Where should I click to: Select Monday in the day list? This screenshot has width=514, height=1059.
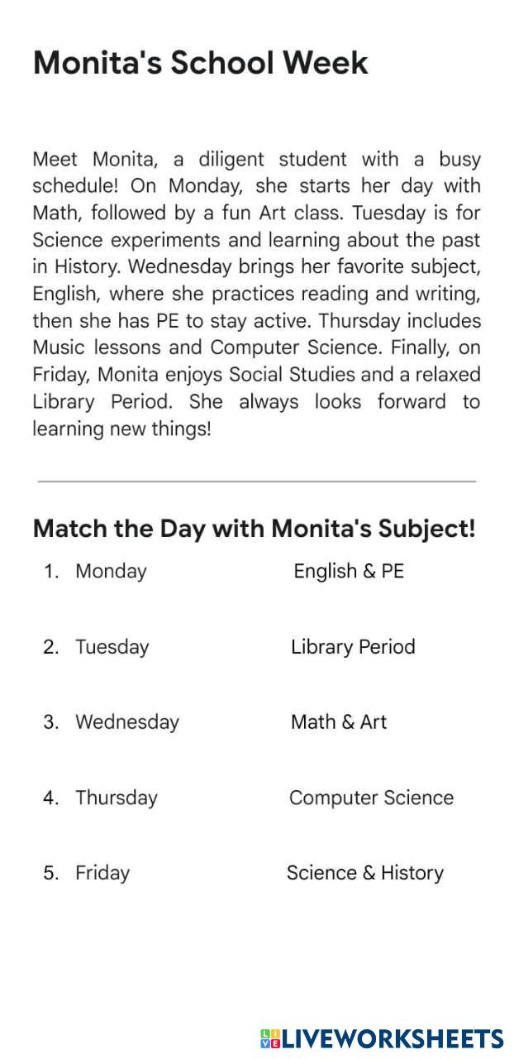point(111,571)
